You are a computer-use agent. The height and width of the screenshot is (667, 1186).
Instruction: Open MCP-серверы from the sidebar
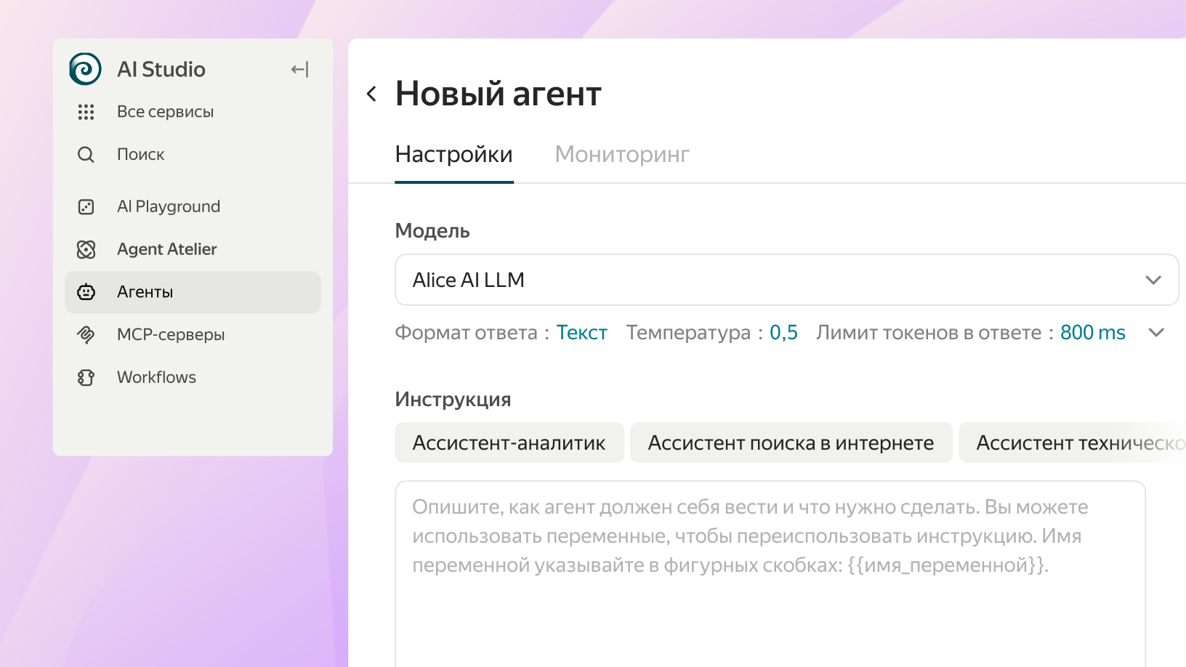coord(193,335)
